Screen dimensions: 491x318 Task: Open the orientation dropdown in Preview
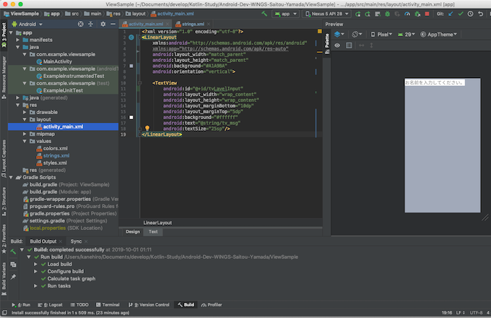click(x=357, y=34)
